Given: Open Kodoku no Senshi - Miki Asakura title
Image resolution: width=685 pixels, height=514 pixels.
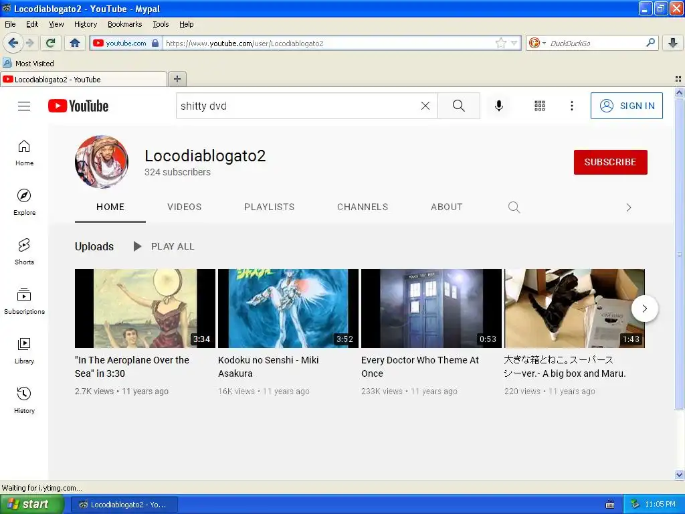Looking at the screenshot, I should click(x=268, y=367).
